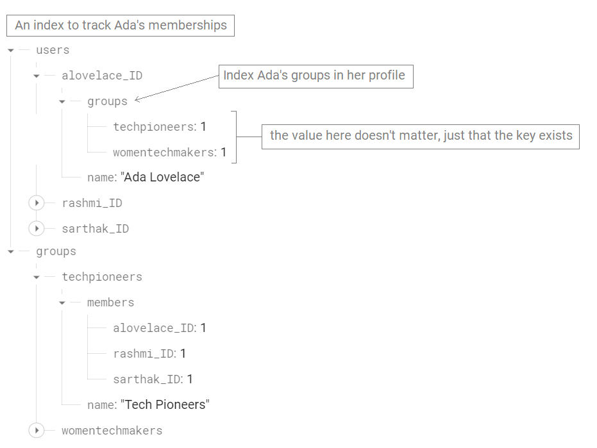597x448 pixels.
Task: Select womentechmakers entry under Ada's groups
Action: click(x=164, y=153)
